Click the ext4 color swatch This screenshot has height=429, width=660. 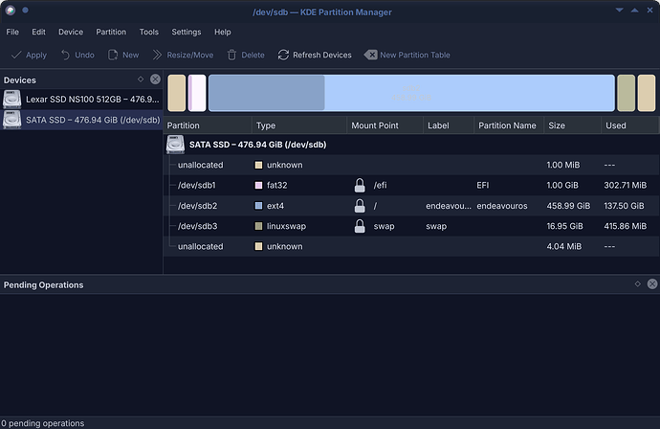pyautogui.click(x=258, y=206)
